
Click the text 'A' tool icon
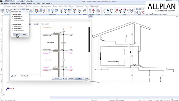point(108,10)
